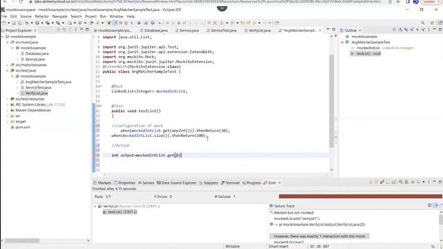Screen dimensions: 443x249
Task: Click the "Smart Insert" status bar entry
Action: pos(278,246)
